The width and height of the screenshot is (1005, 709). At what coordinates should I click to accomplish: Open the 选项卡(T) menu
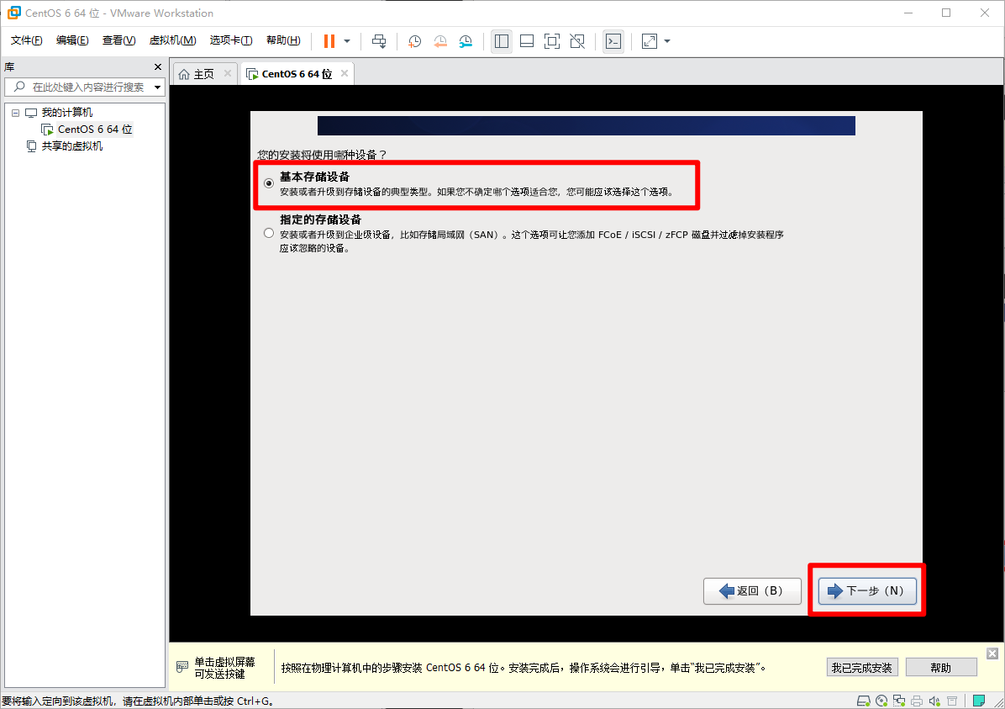(231, 40)
